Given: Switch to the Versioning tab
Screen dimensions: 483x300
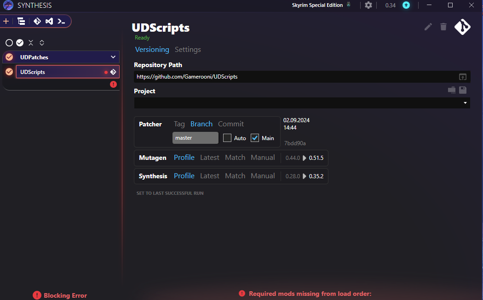Looking at the screenshot, I should click(152, 50).
